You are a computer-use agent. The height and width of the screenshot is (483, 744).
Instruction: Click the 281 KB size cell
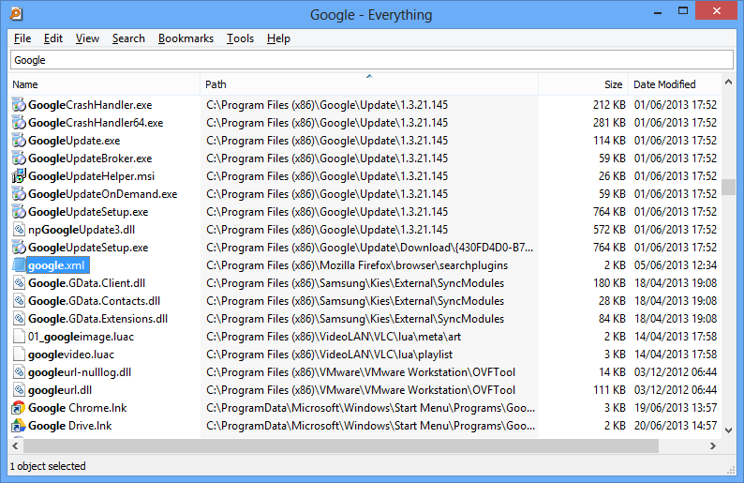point(609,123)
